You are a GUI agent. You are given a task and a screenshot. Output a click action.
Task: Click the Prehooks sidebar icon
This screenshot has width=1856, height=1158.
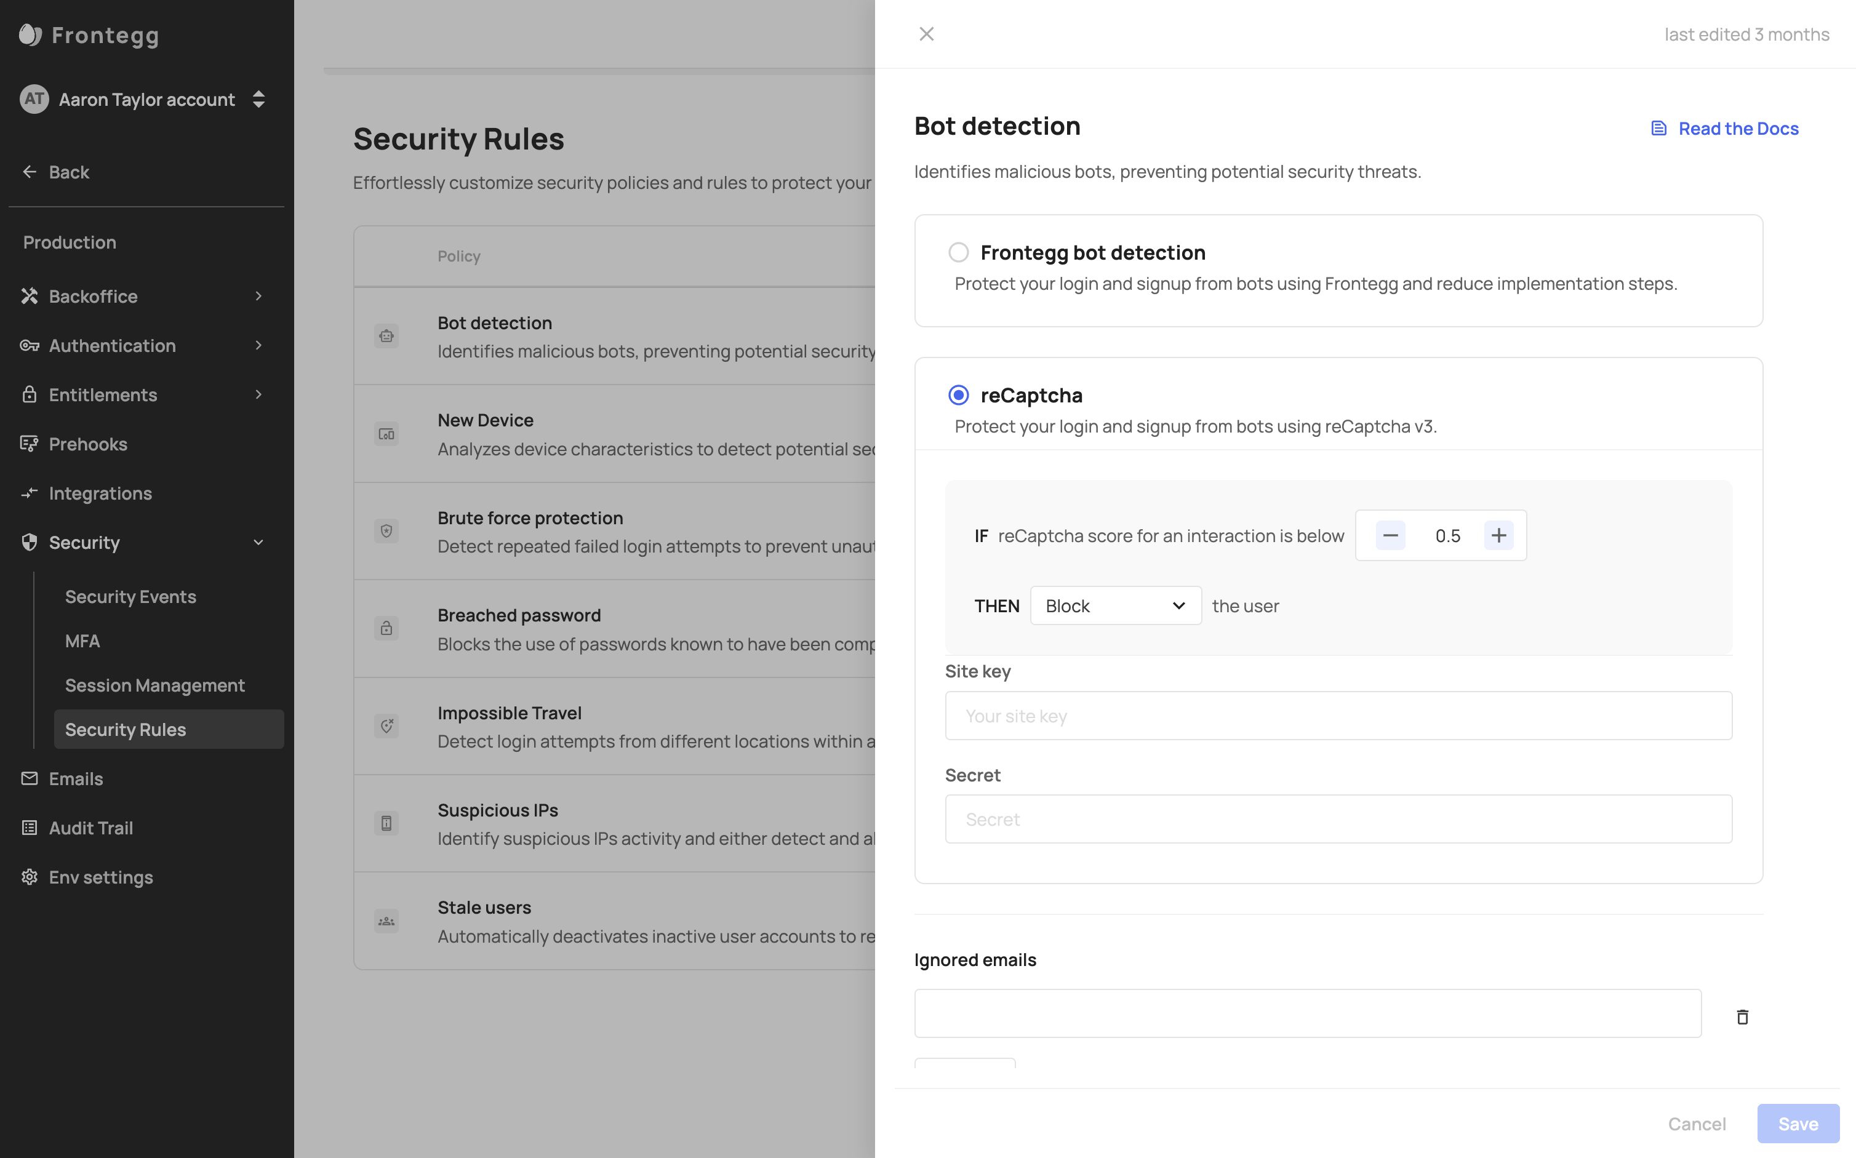[29, 444]
